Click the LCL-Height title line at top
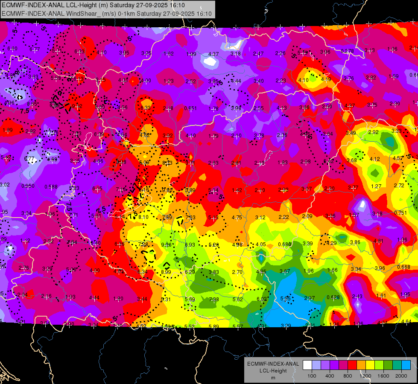Screen dimensions: 418x384 (94, 5)
